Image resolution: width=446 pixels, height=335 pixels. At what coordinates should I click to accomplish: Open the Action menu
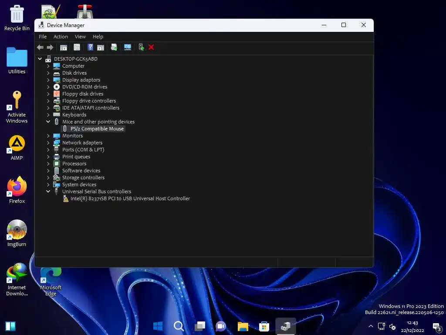pyautogui.click(x=61, y=37)
